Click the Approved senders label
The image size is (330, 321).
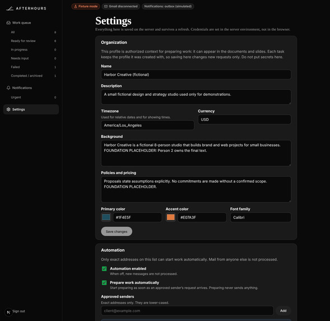pos(118,296)
